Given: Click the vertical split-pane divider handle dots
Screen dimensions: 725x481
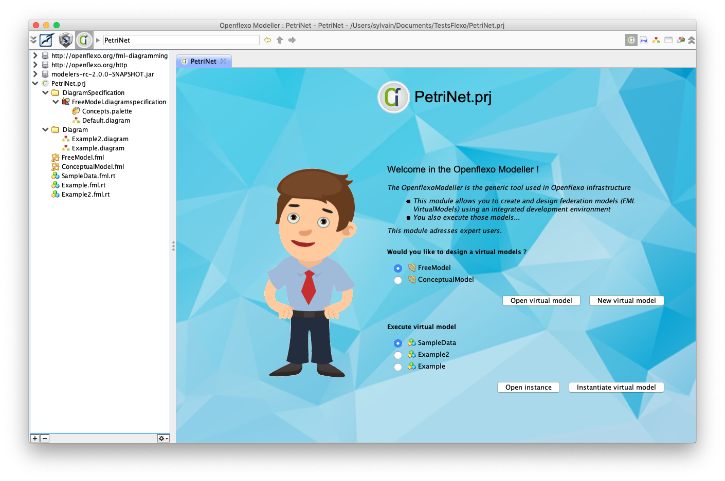Looking at the screenshot, I should tap(173, 246).
